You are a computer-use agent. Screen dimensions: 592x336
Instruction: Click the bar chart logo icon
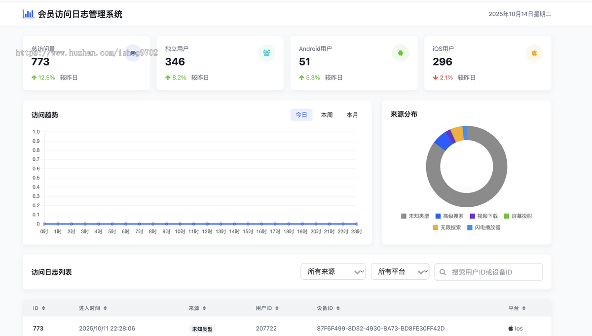[x=28, y=14]
